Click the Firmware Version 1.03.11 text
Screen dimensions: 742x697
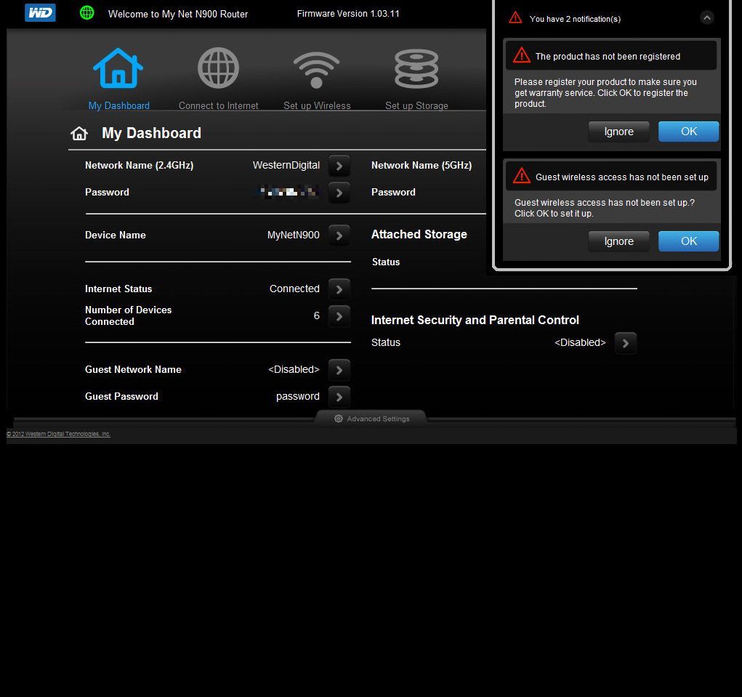(x=348, y=14)
